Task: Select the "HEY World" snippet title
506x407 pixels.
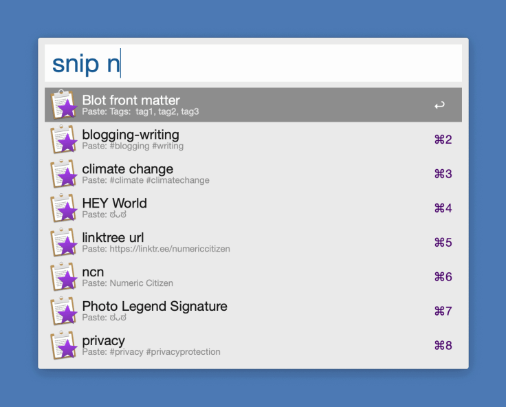Action: click(114, 203)
